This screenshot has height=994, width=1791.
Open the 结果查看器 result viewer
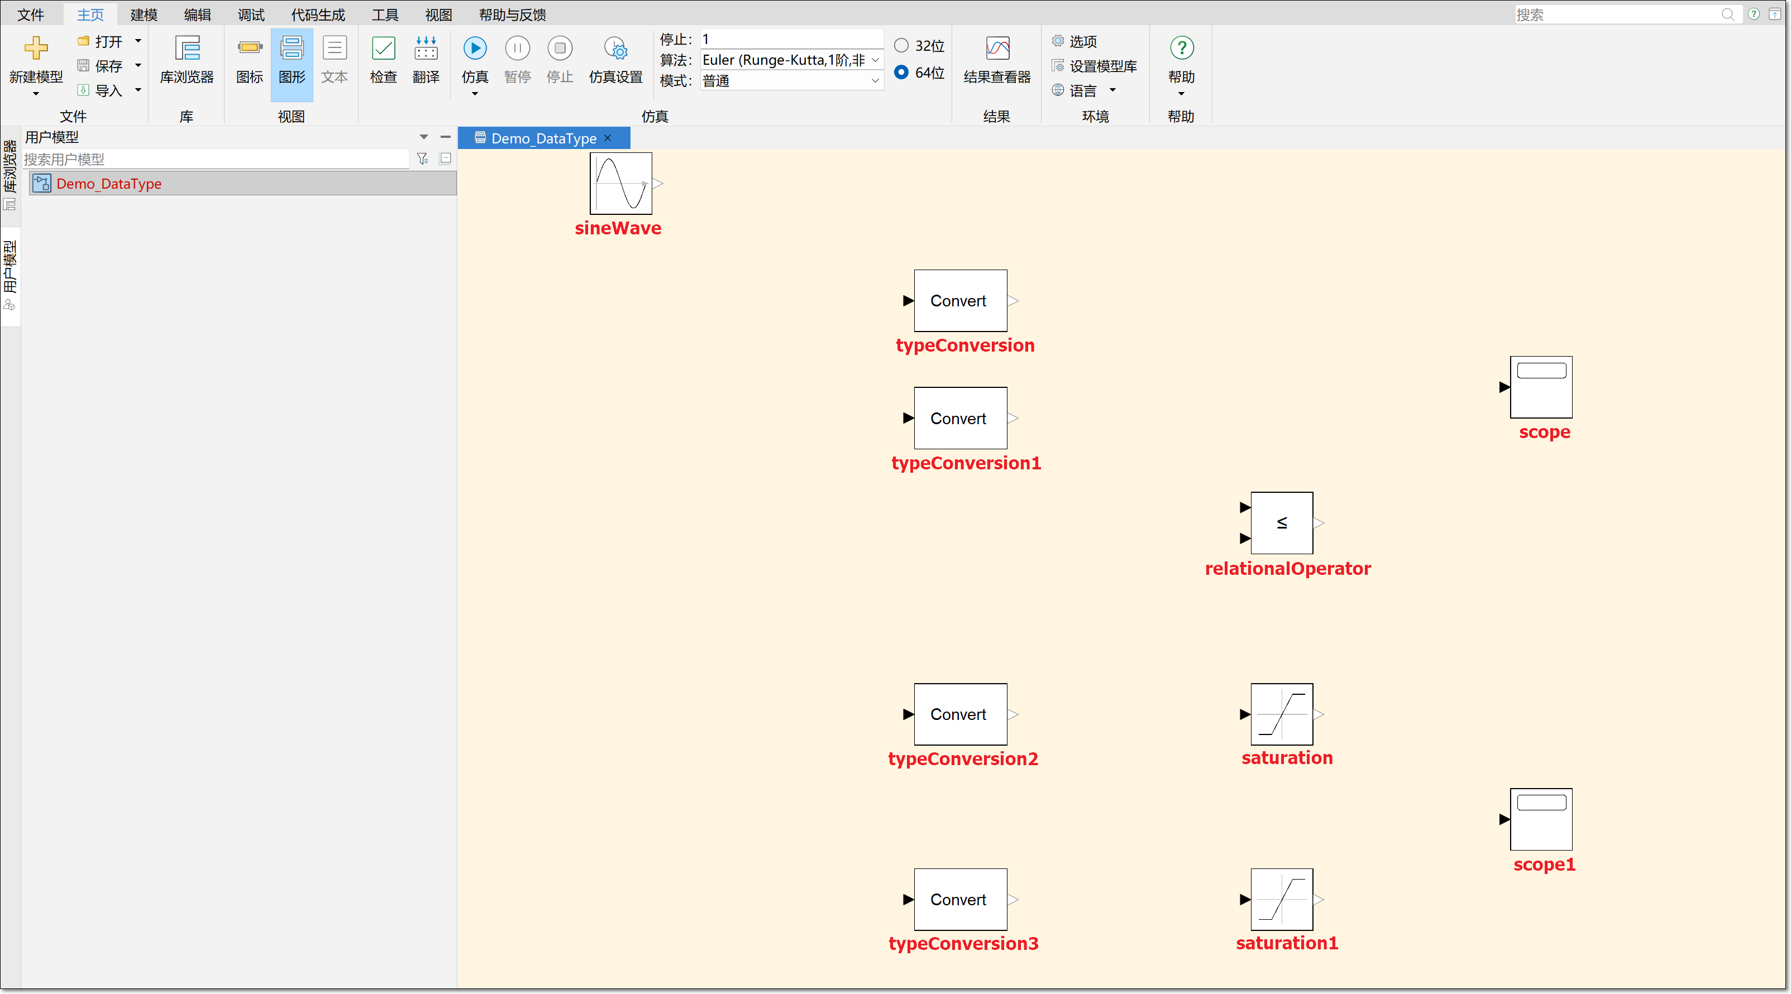(997, 60)
